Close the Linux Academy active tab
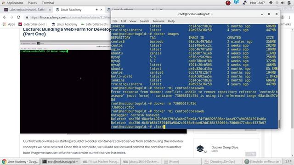Viewport: 294px width, 165px height. 101,10
